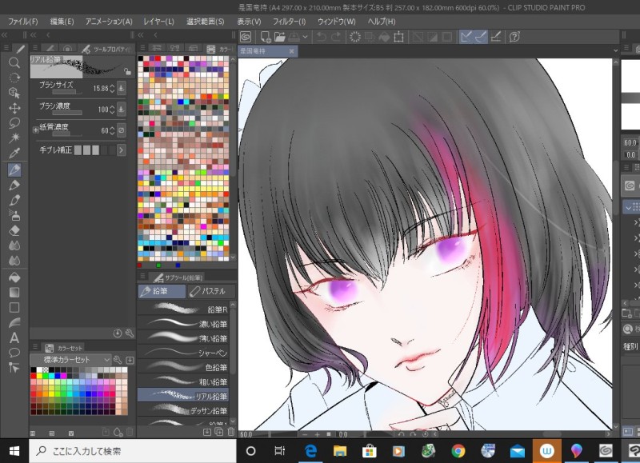Image resolution: width=640 pixels, height=463 pixels.
Task: Select the Auto select magic wand tool
Action: [x=14, y=138]
